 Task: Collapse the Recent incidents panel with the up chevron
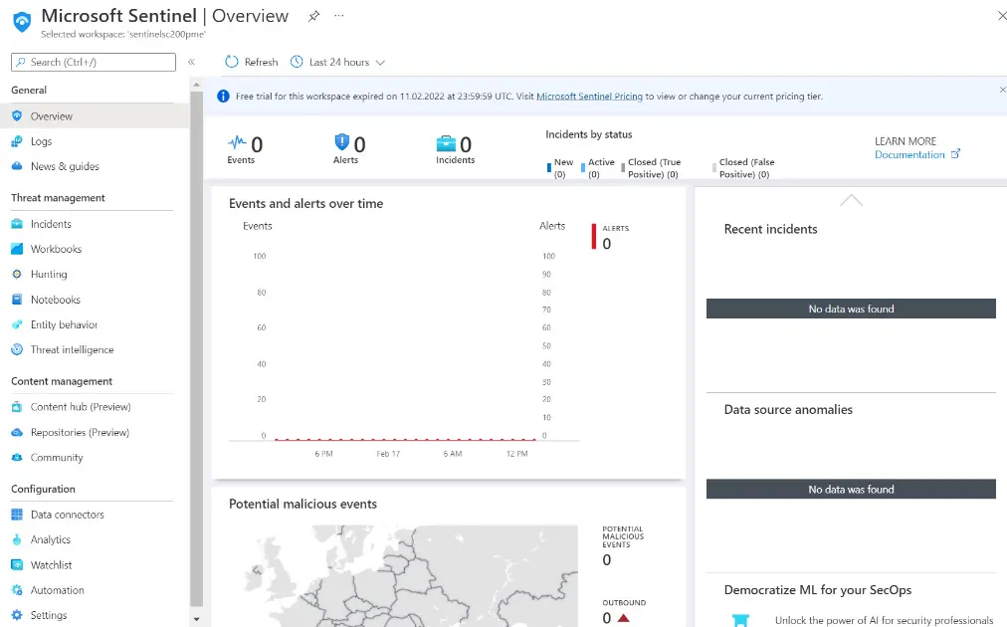coord(851,200)
